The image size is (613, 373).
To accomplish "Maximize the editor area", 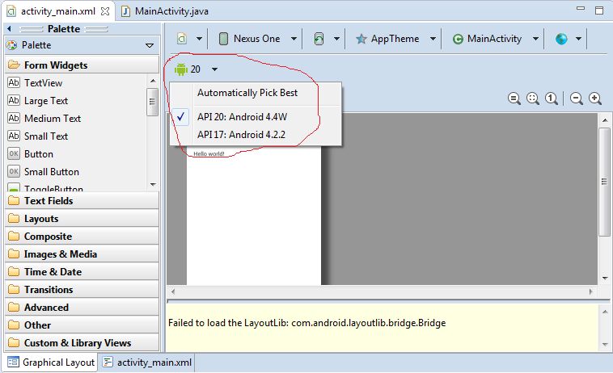I will [x=599, y=10].
